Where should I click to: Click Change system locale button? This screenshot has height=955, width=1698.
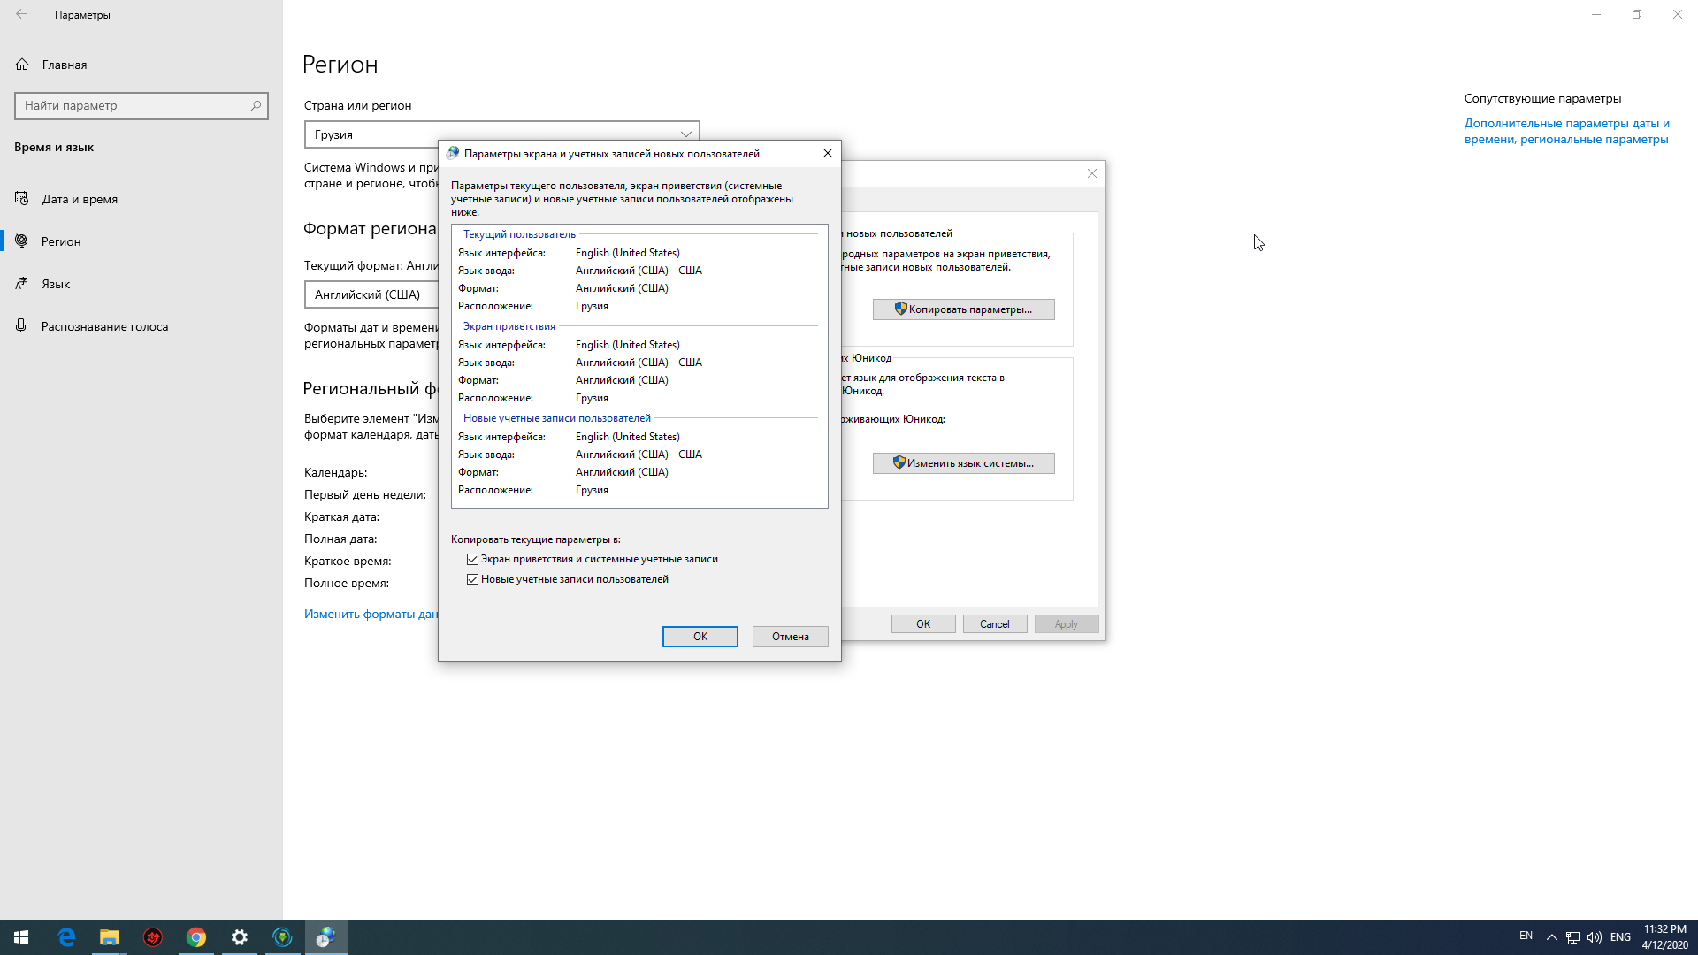(x=963, y=463)
